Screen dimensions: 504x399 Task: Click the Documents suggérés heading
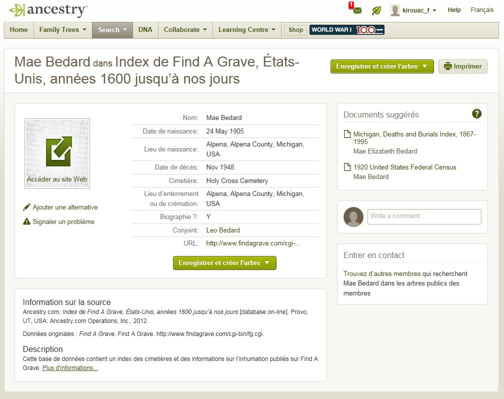(381, 114)
